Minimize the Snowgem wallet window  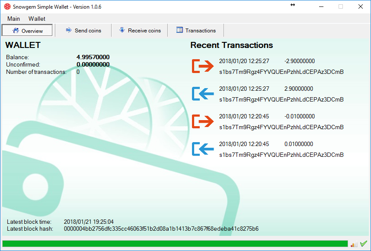321,6
